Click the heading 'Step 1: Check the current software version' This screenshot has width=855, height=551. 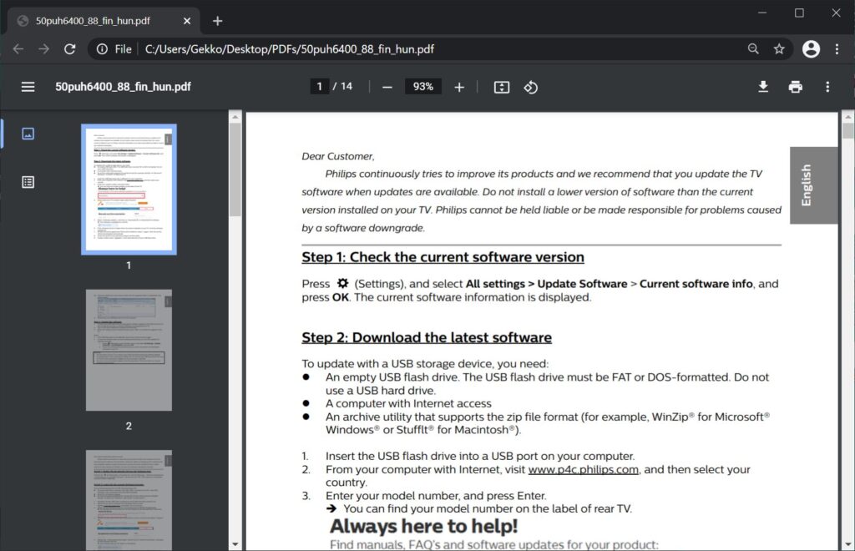click(x=443, y=256)
